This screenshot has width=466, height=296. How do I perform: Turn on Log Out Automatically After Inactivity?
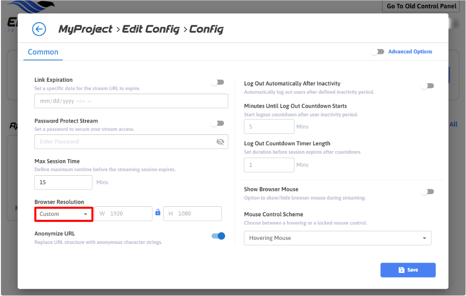427,86
